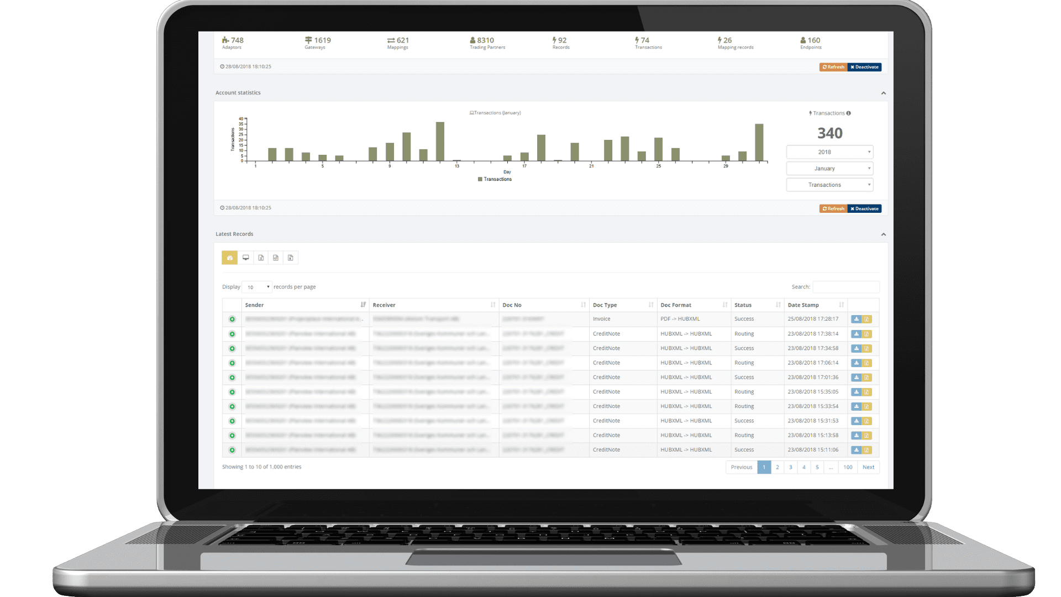
Task: Open the Transactions metric dropdown
Action: pyautogui.click(x=829, y=185)
